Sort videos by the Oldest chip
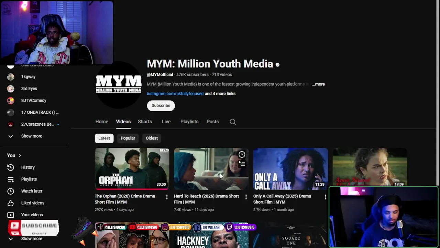This screenshot has width=440, height=248. (x=152, y=138)
